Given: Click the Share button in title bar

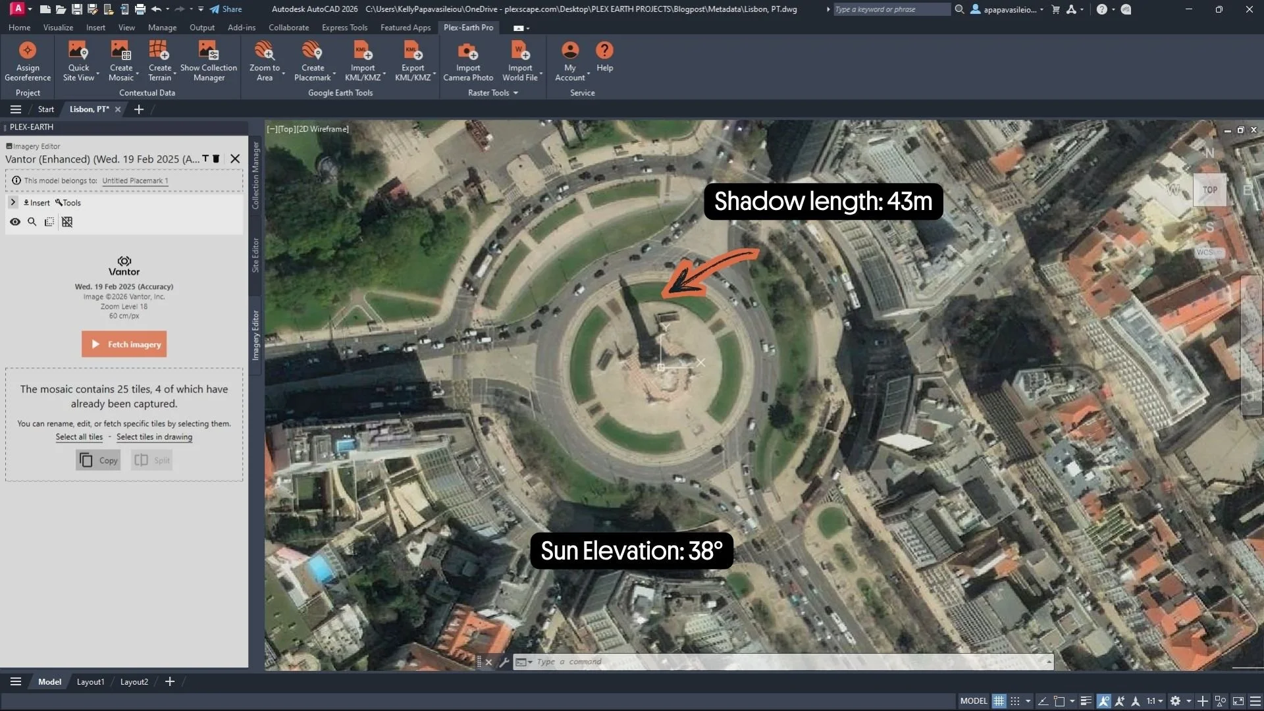Looking at the screenshot, I should 226,9.
